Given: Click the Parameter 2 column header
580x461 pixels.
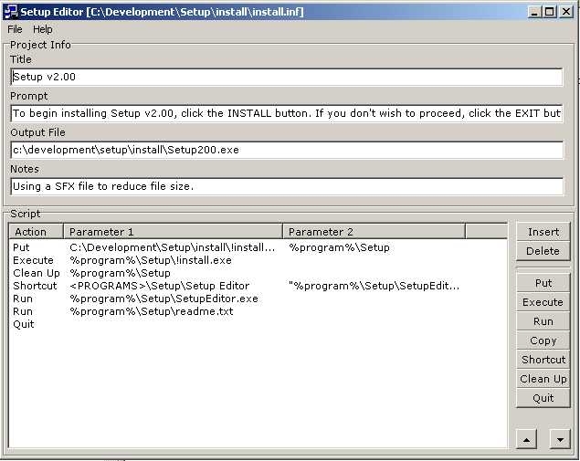Looking at the screenshot, I should [x=374, y=232].
